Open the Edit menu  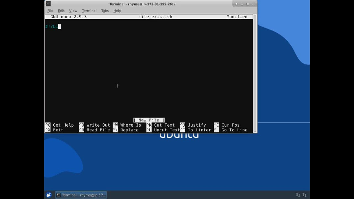(61, 11)
